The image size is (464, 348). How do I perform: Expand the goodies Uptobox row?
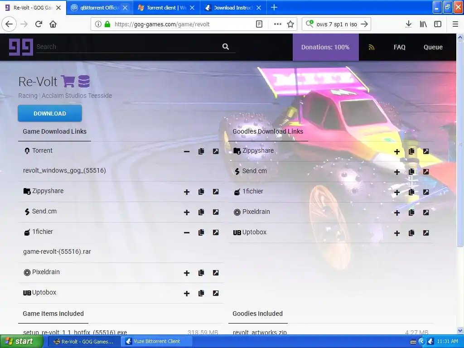397,233
